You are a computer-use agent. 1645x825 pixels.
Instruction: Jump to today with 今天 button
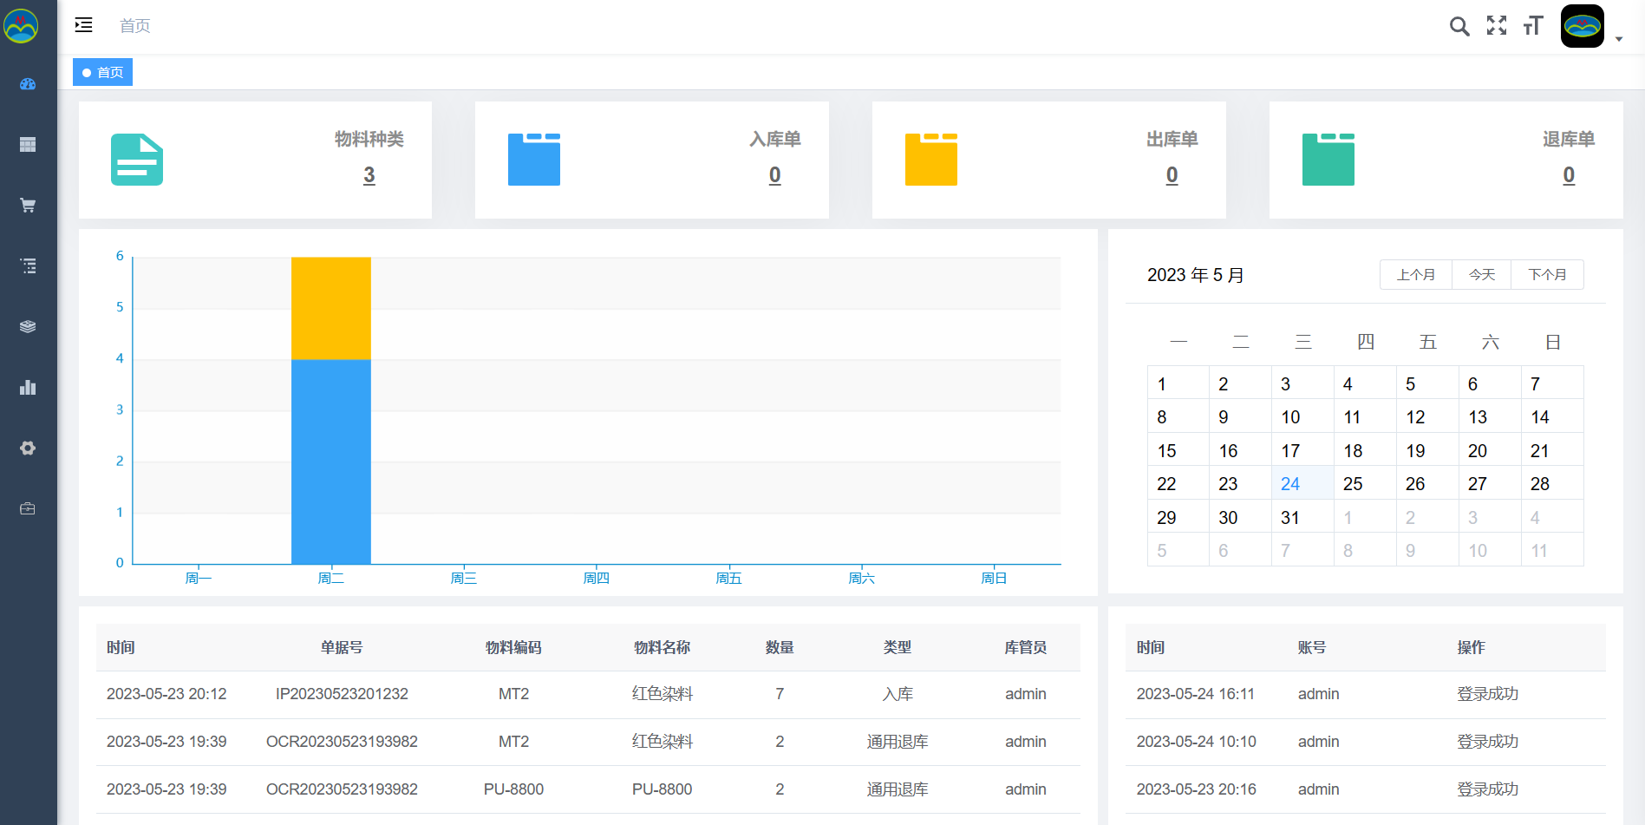(x=1482, y=275)
